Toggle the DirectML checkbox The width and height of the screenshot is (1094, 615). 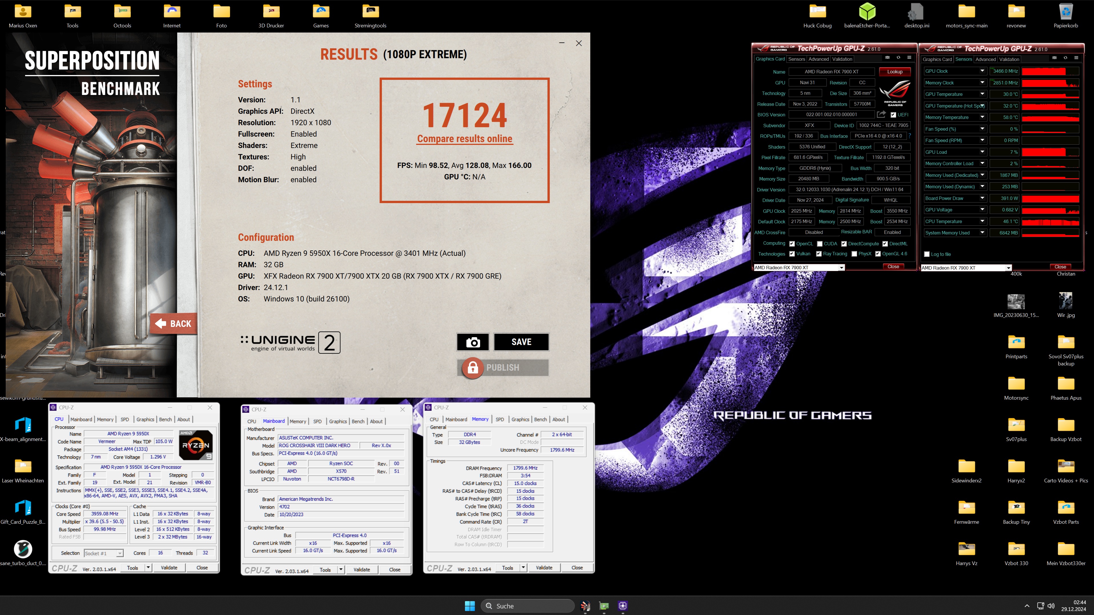coord(885,244)
